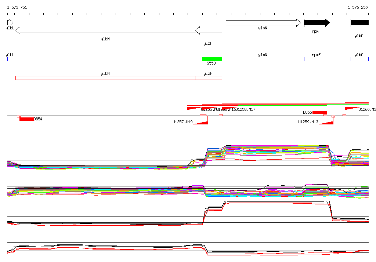The height and width of the screenshot is (262, 376).
Task: Click the start coordinate 1 573 751
Action: click(x=17, y=7)
